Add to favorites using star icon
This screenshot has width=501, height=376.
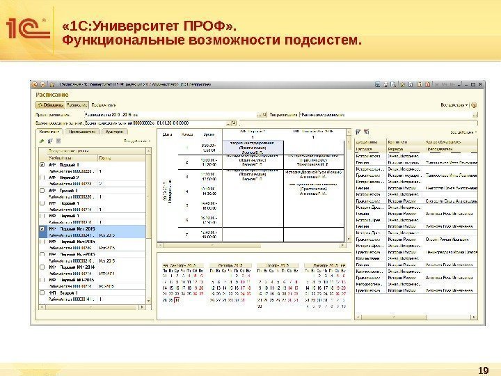[403, 84]
